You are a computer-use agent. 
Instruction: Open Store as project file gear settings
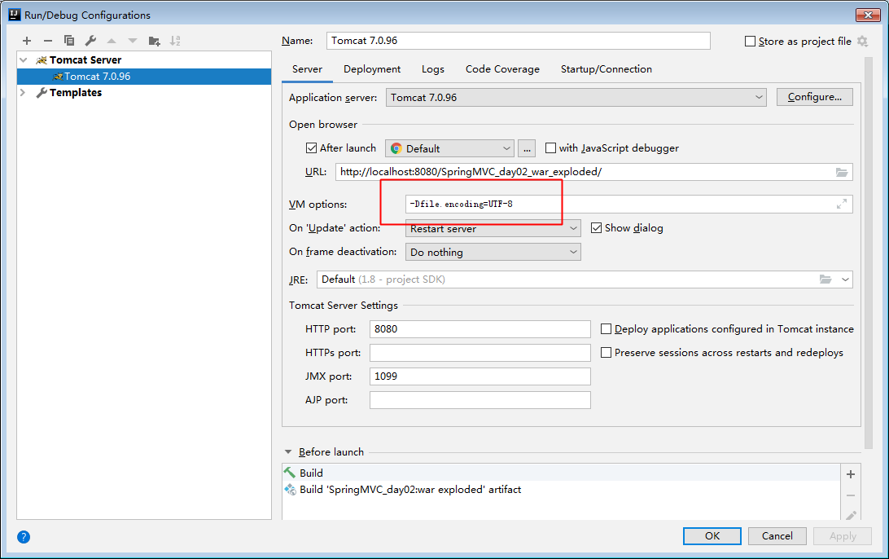pyautogui.click(x=862, y=42)
